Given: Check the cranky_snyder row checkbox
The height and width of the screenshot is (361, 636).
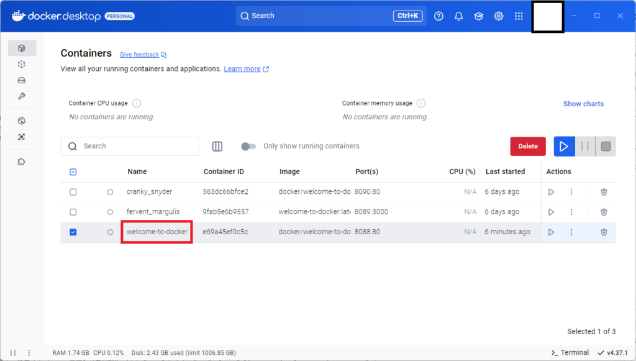Looking at the screenshot, I should pyautogui.click(x=73, y=192).
